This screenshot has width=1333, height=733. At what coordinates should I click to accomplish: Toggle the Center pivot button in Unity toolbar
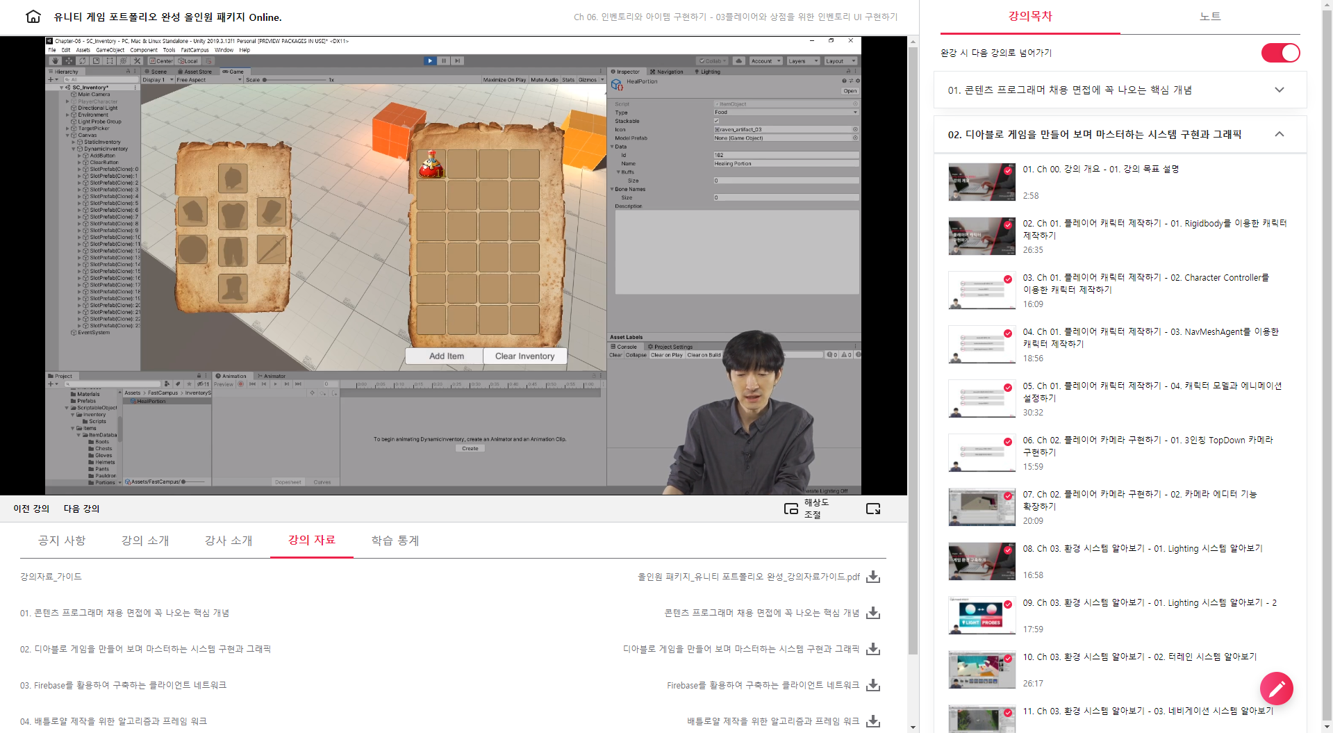161,60
